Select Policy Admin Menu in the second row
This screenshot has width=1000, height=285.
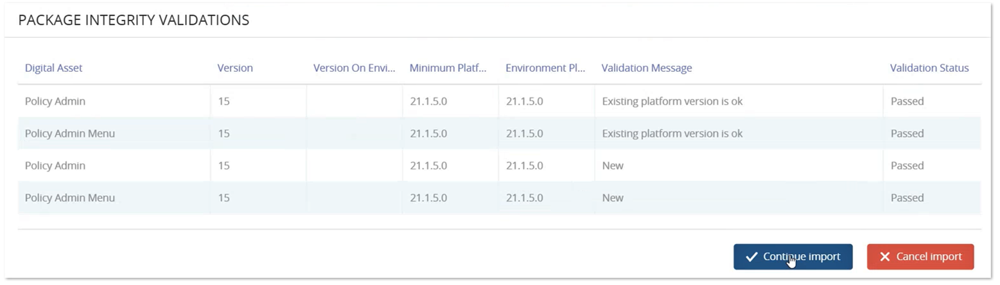click(x=69, y=134)
